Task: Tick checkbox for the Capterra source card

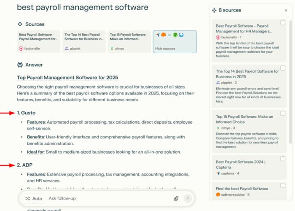Action: (x=283, y=159)
